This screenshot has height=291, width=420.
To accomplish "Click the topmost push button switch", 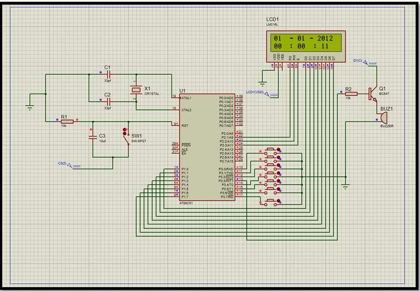I will (270, 151).
